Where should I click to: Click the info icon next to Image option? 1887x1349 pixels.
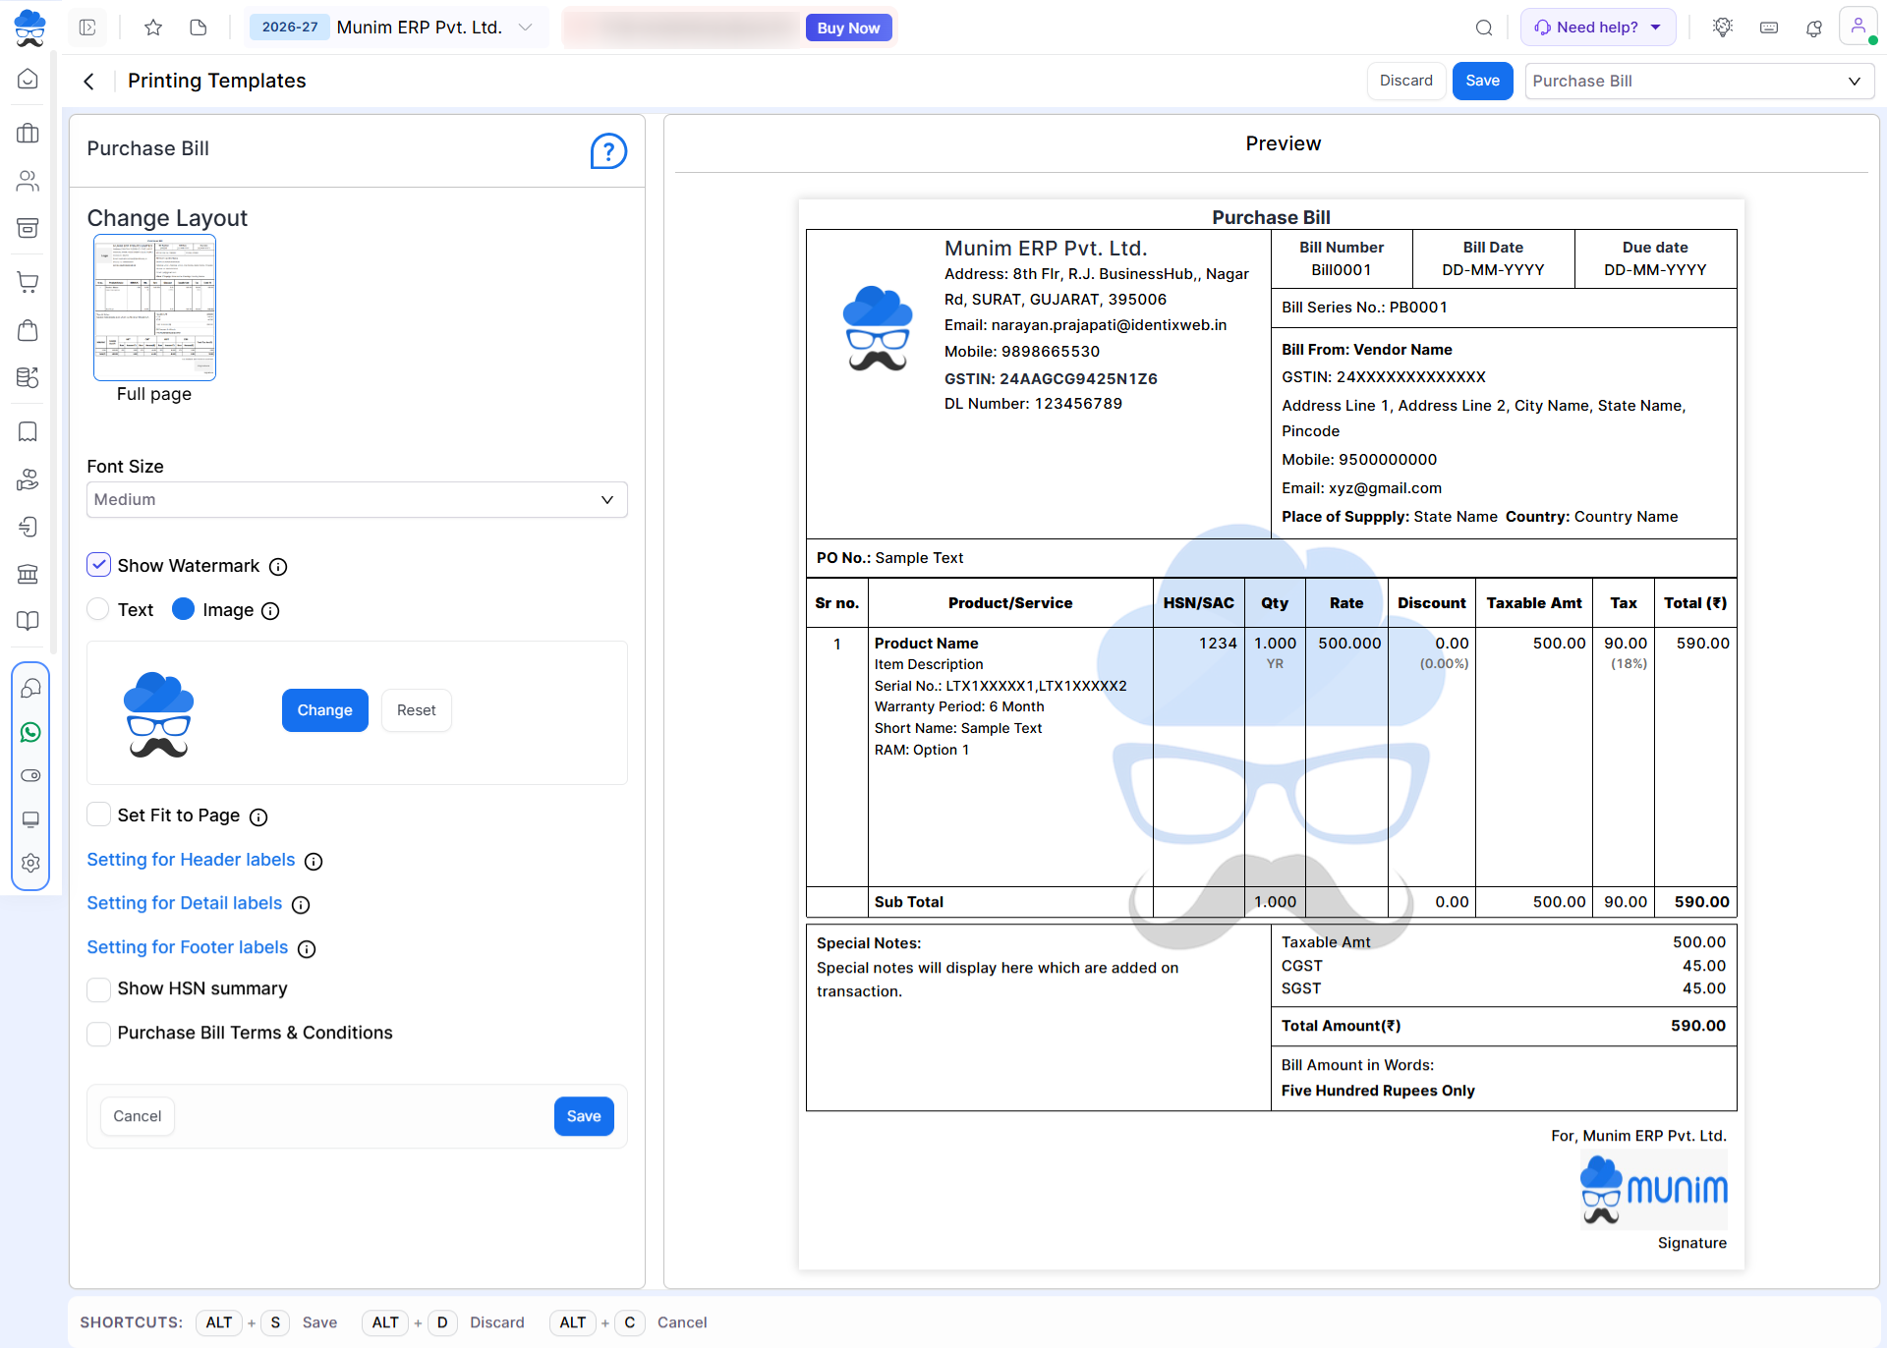click(270, 611)
